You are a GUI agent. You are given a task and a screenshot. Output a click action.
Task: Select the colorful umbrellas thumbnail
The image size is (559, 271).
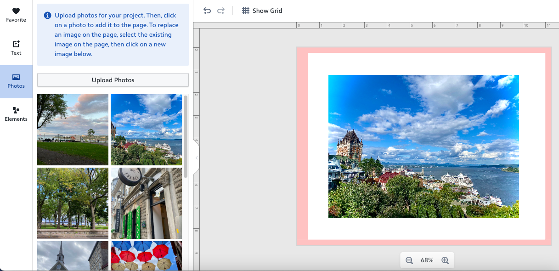pyautogui.click(x=146, y=255)
